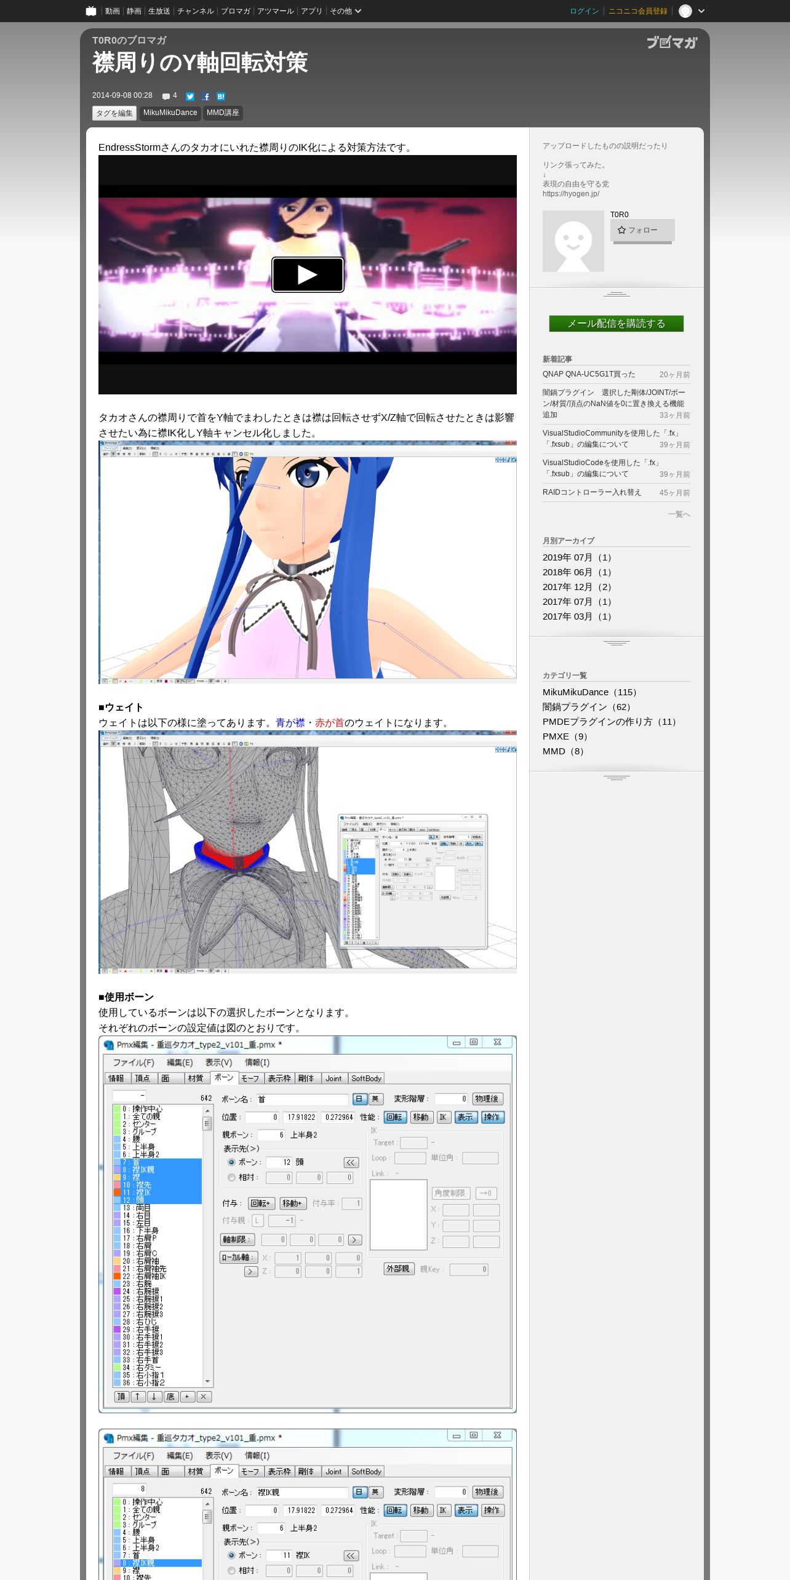790x1580 pixels.
Task: Open the RAIDコントローラー入れ替え article
Action: pos(592,492)
